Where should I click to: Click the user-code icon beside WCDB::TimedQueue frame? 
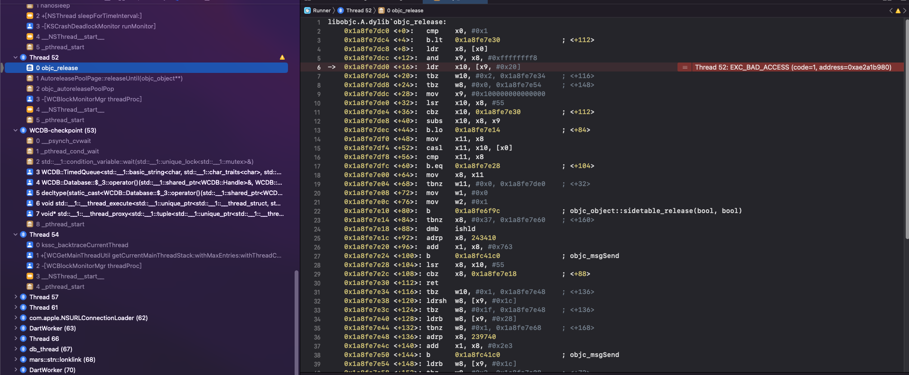pos(30,172)
